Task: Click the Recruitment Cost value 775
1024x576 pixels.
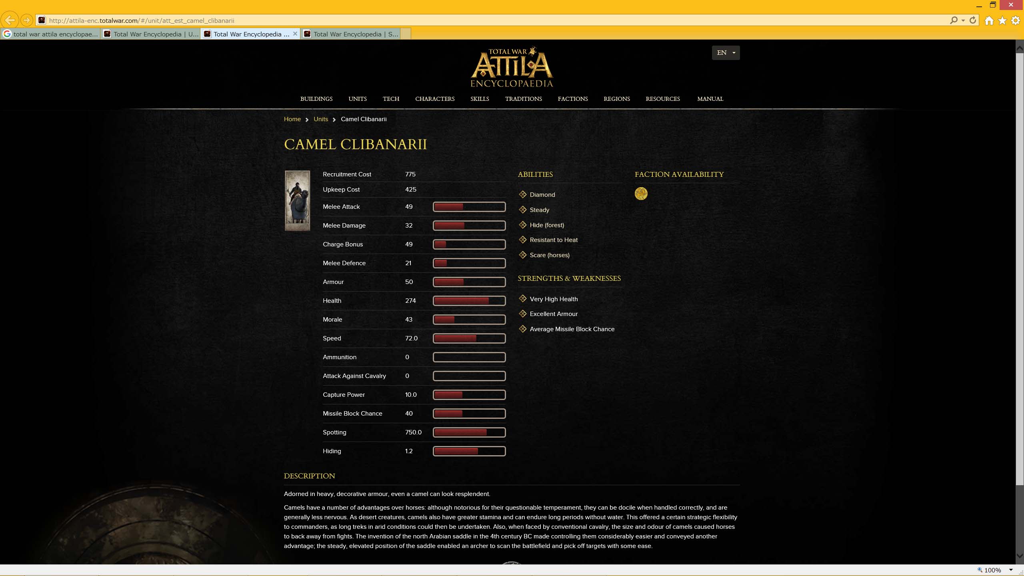Action: 410,174
